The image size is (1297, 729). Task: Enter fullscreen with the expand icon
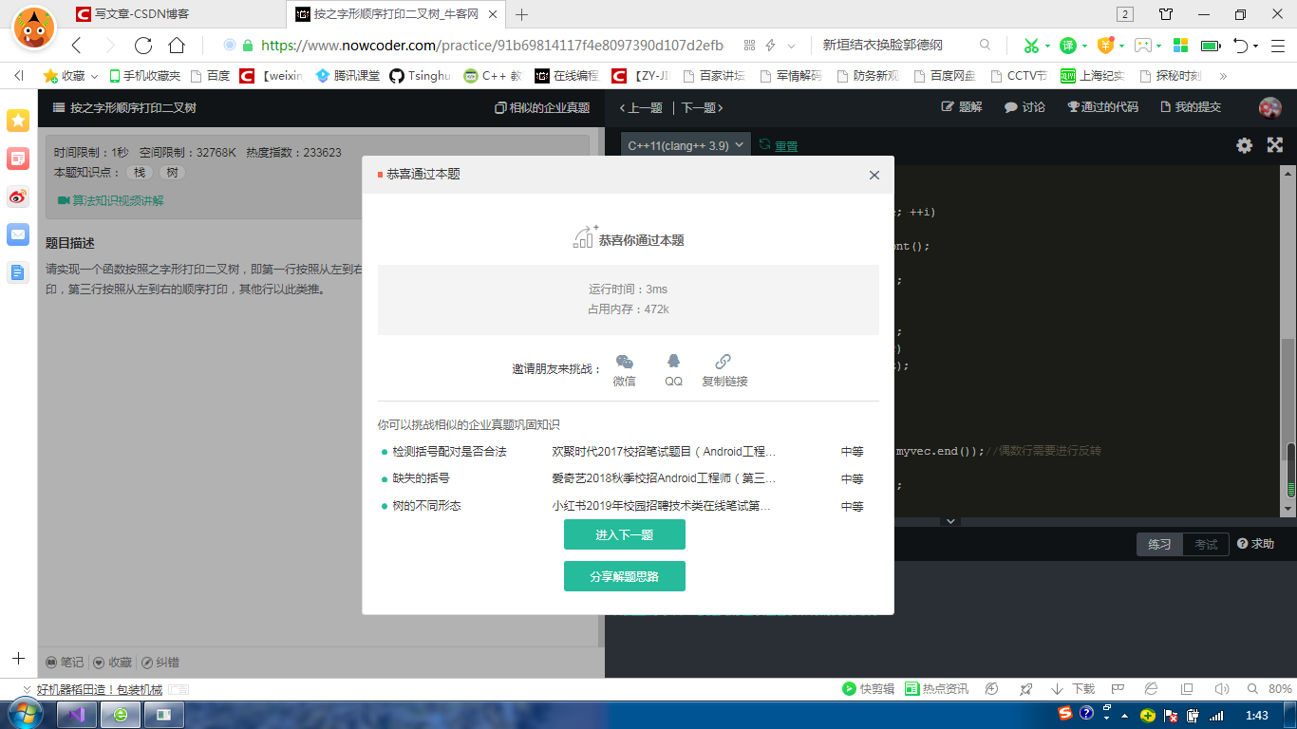tap(1274, 145)
